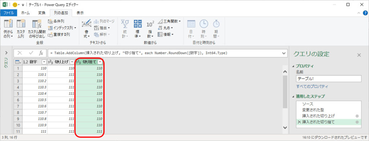Confirm formula with the checkmark icon
Screen dimensions: 369x141
tap(31, 53)
